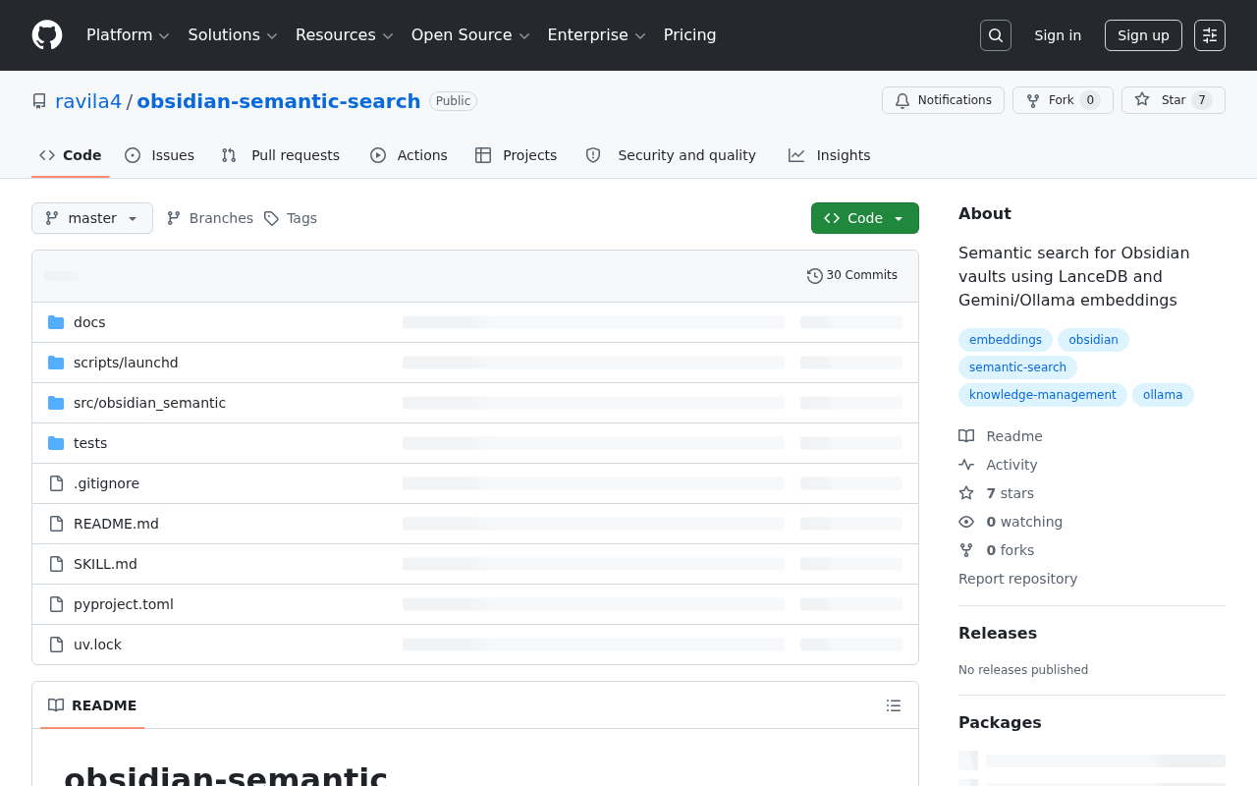
Task: Open the Packages section heading
Action: tap(1000, 722)
